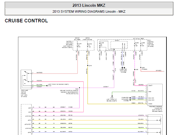The height and width of the screenshot is (135, 178).
Task: Click the stop lamp switch schematic box
Action: pos(26,80)
